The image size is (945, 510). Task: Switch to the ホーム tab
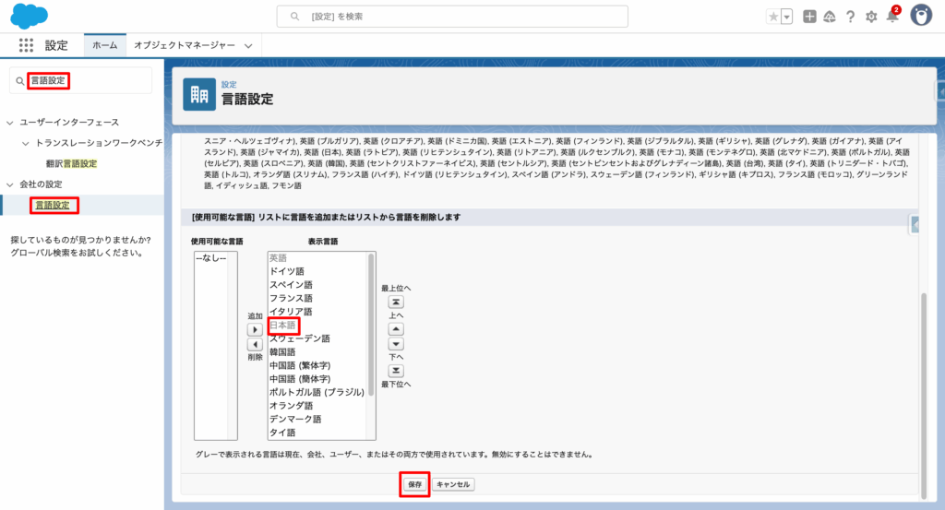click(104, 44)
